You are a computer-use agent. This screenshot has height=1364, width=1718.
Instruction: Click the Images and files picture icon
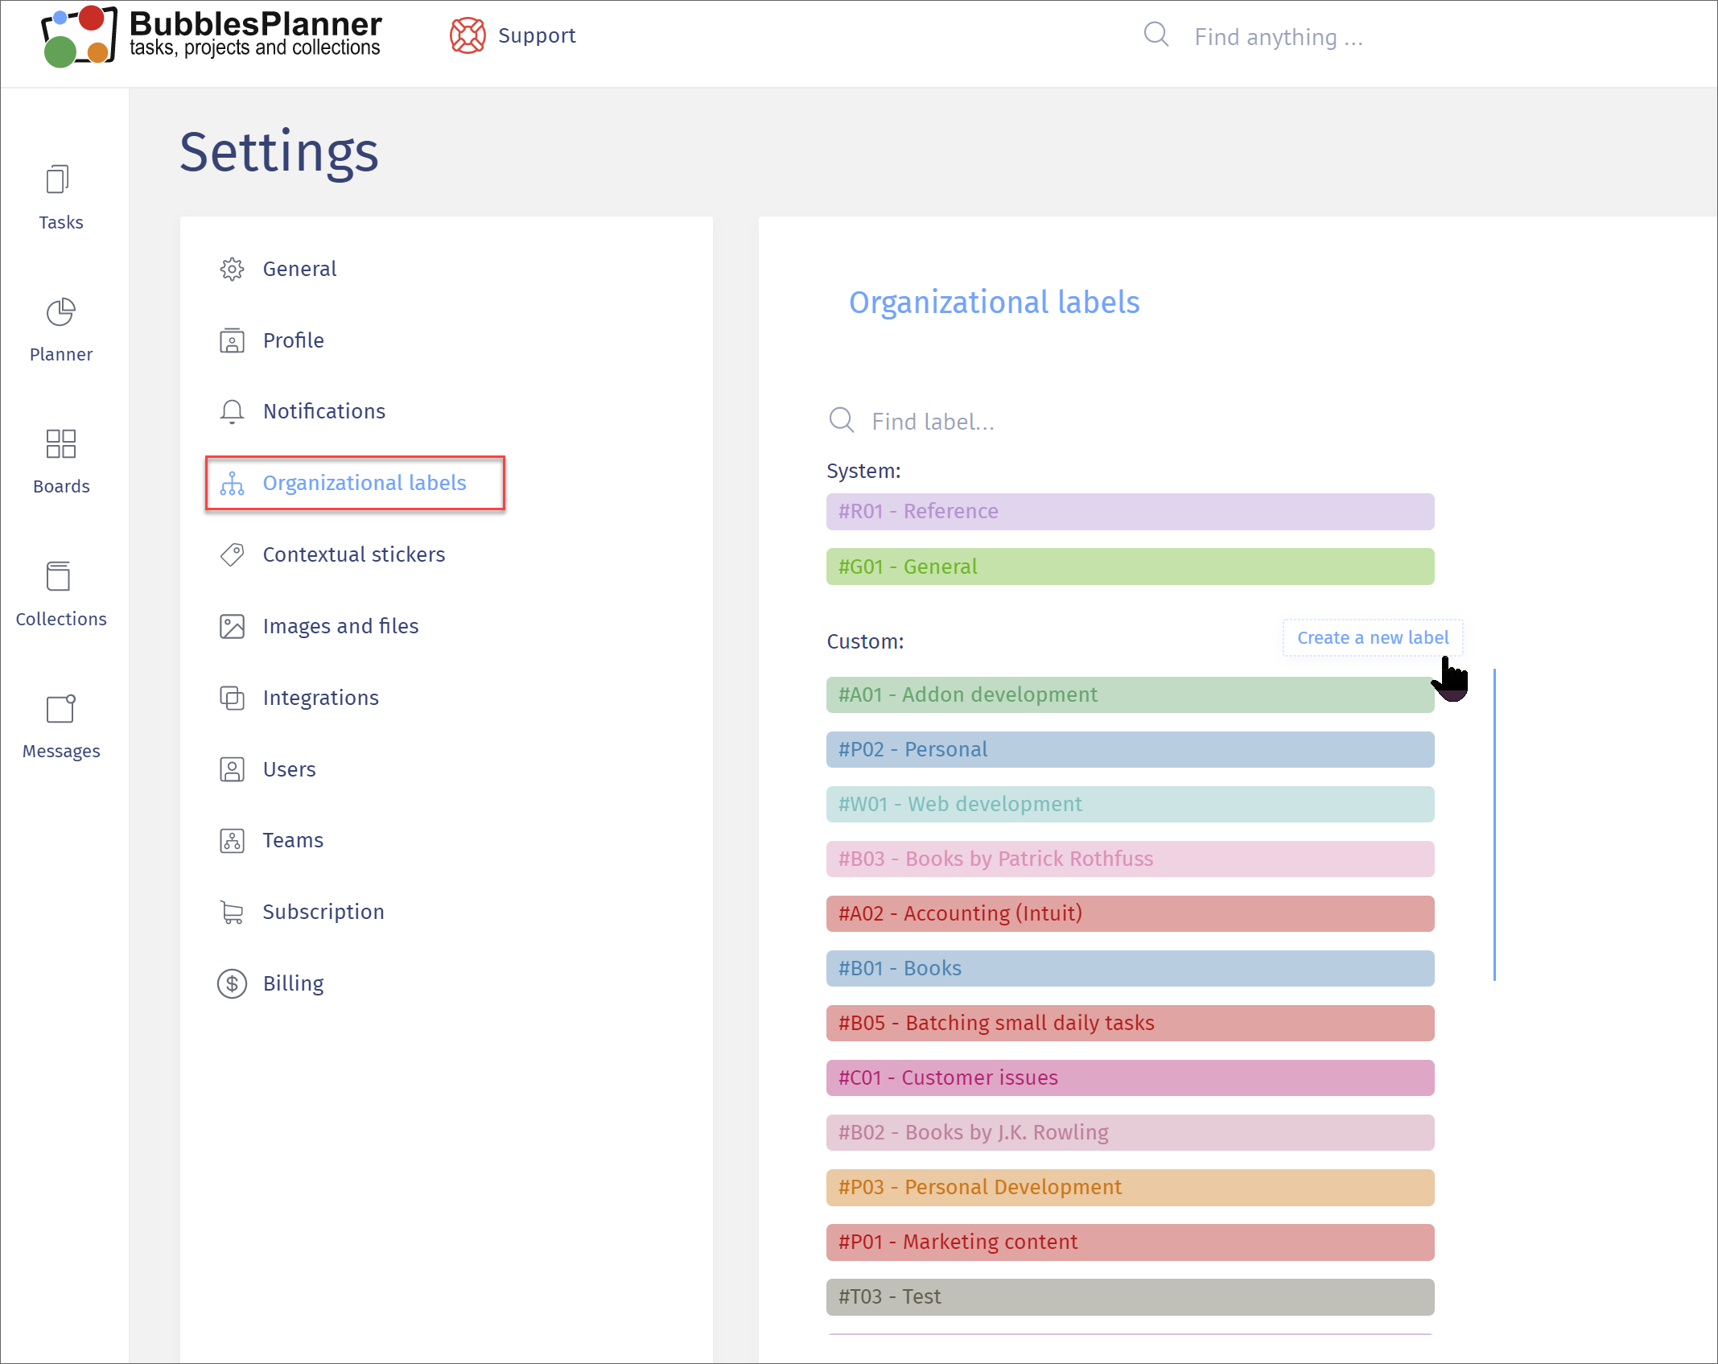point(232,626)
